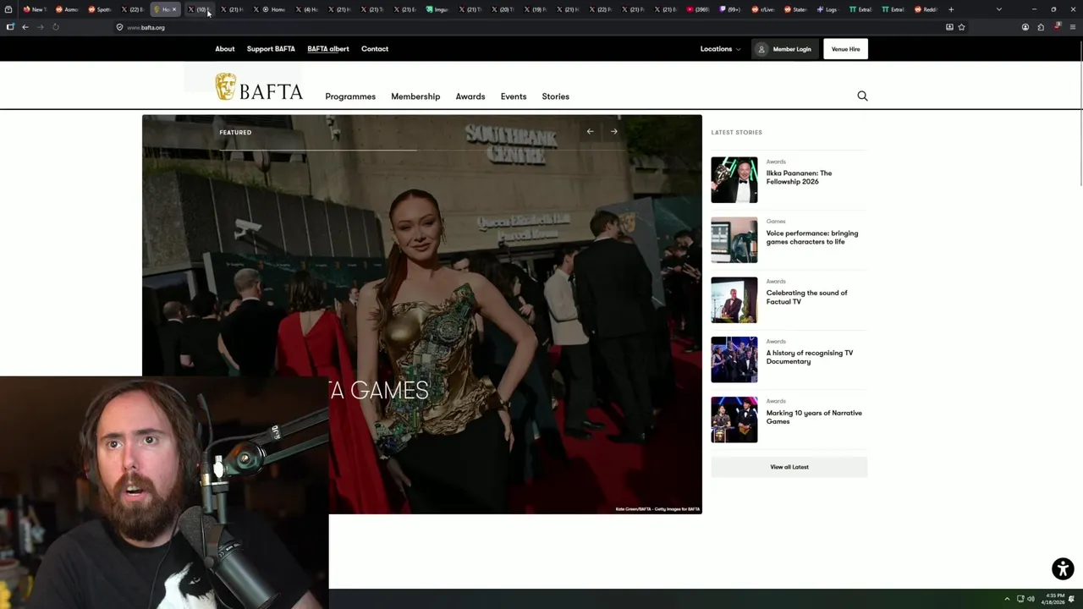1083x609 pixels.
Task: Open the Contact link
Action: click(x=375, y=49)
